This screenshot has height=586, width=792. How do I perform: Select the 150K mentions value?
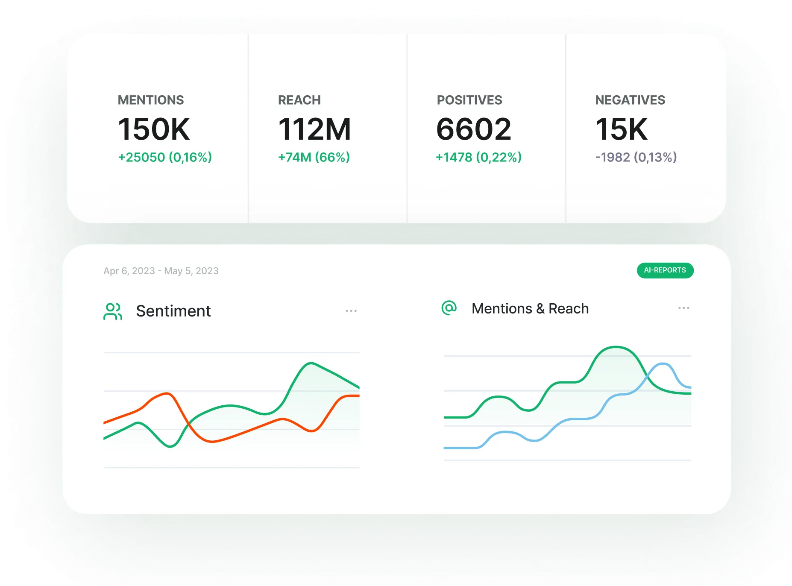click(154, 129)
